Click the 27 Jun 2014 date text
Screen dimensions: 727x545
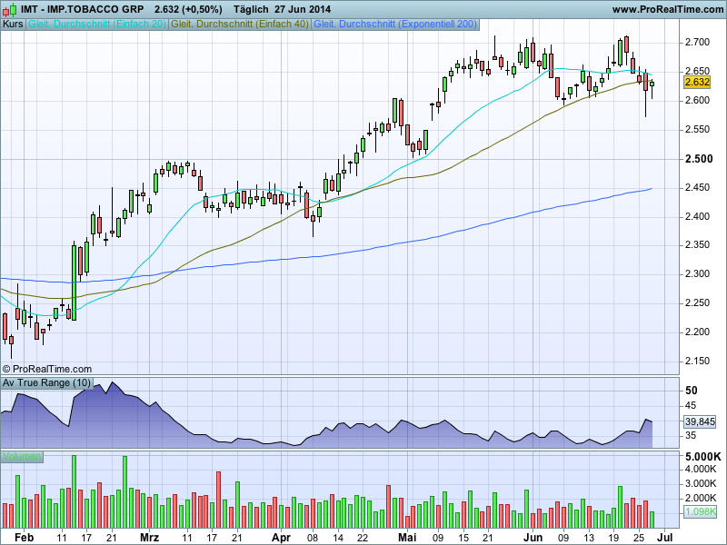[303, 9]
